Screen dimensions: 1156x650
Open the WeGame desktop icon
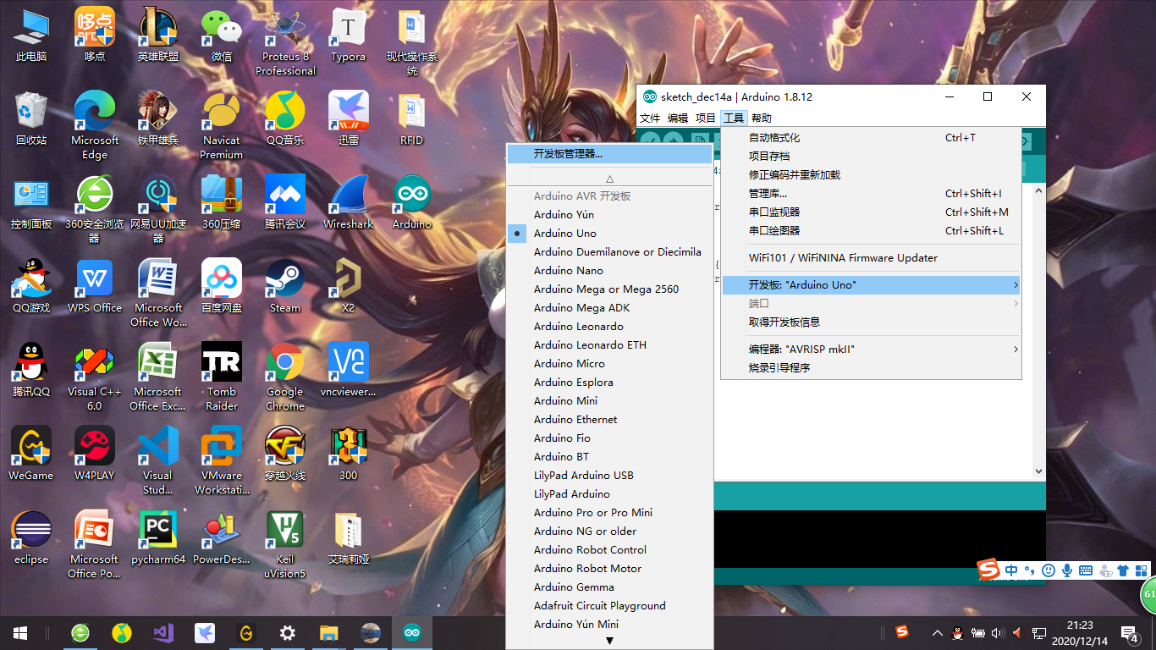tap(31, 454)
